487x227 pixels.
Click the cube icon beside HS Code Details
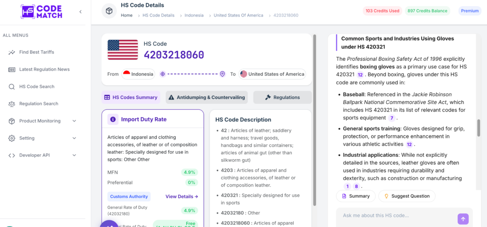point(109,11)
